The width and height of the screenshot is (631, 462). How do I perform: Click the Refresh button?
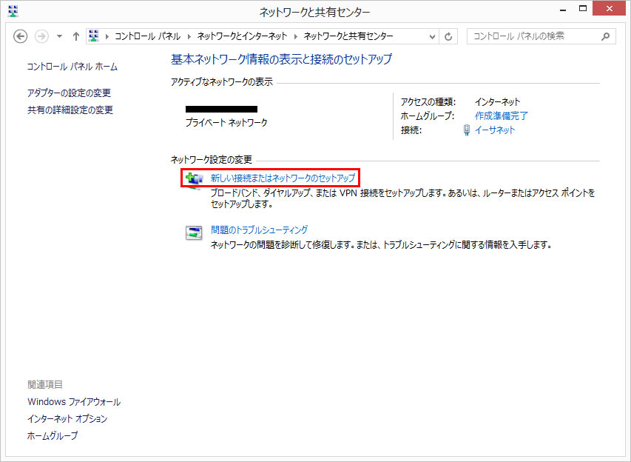(x=448, y=37)
